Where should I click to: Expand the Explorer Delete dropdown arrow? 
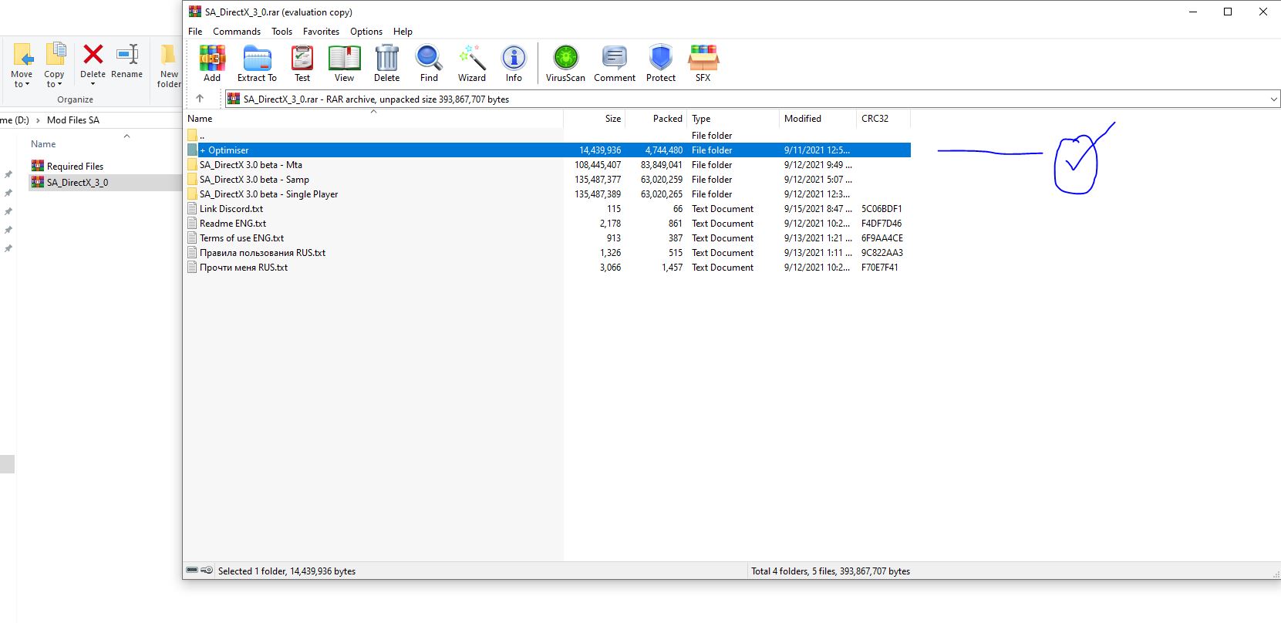(93, 84)
